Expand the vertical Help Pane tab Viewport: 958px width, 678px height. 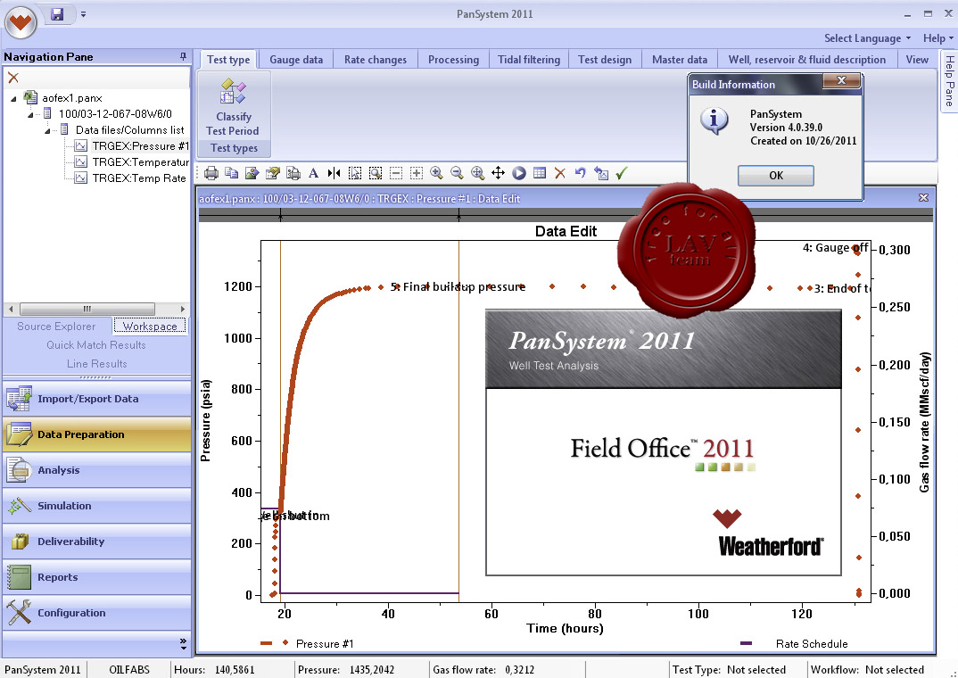click(949, 80)
